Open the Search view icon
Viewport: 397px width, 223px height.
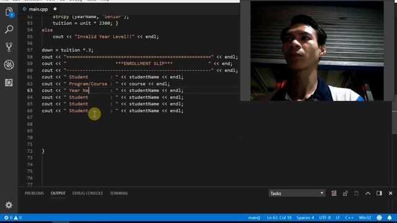click(x=9, y=29)
